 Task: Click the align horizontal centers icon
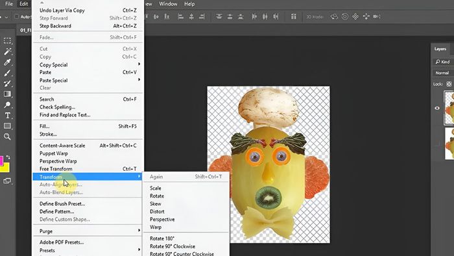(x=191, y=16)
